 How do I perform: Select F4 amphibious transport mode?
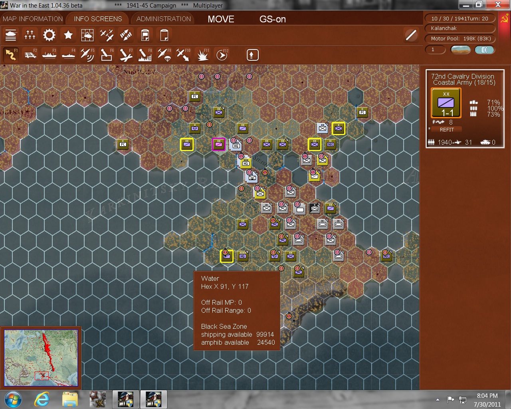click(68, 55)
